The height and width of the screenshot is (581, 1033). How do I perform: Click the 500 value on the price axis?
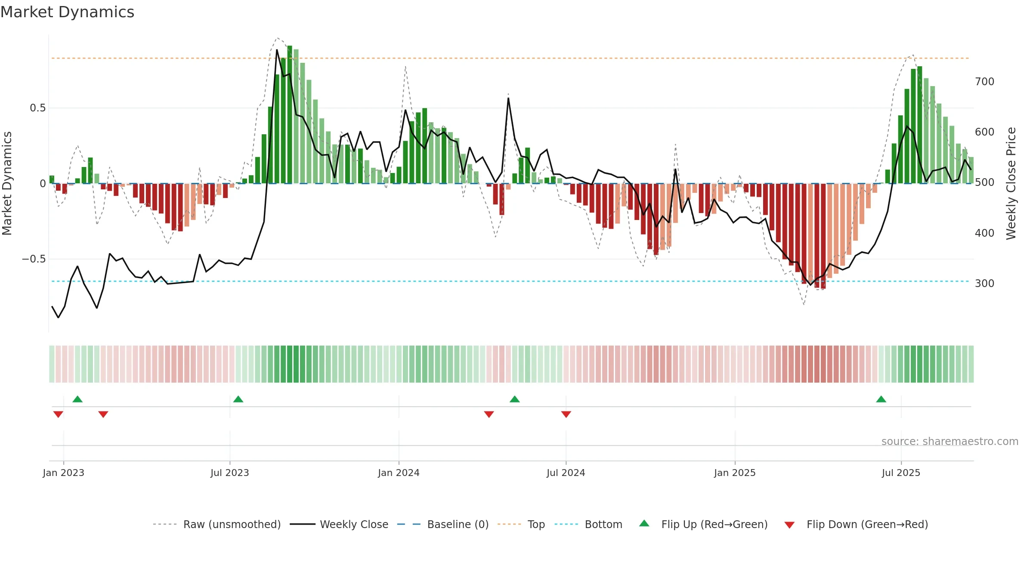pyautogui.click(x=985, y=182)
